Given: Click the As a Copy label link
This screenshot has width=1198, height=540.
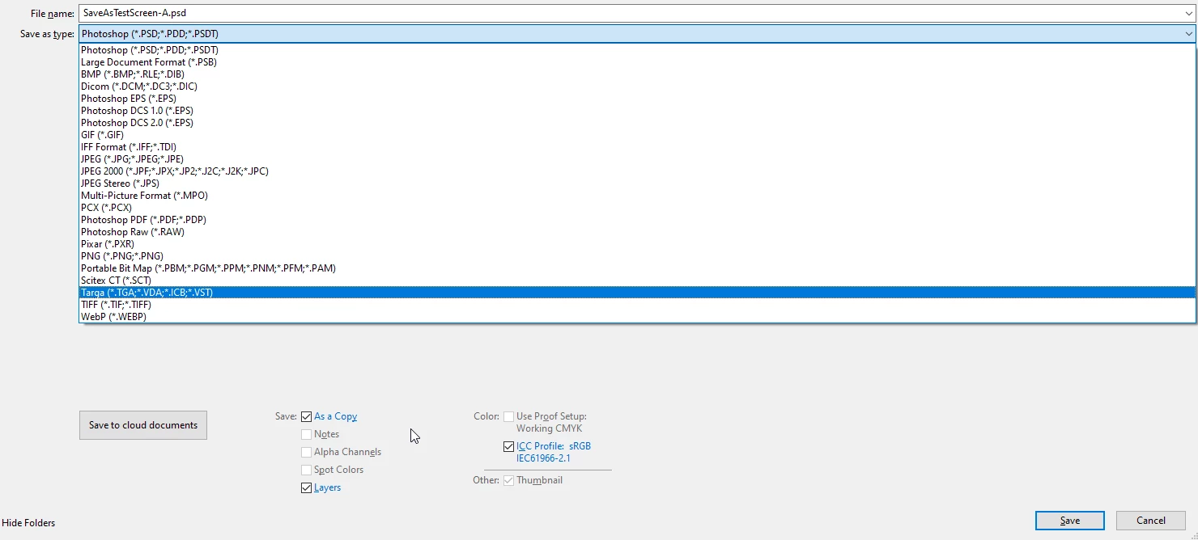Looking at the screenshot, I should (335, 416).
